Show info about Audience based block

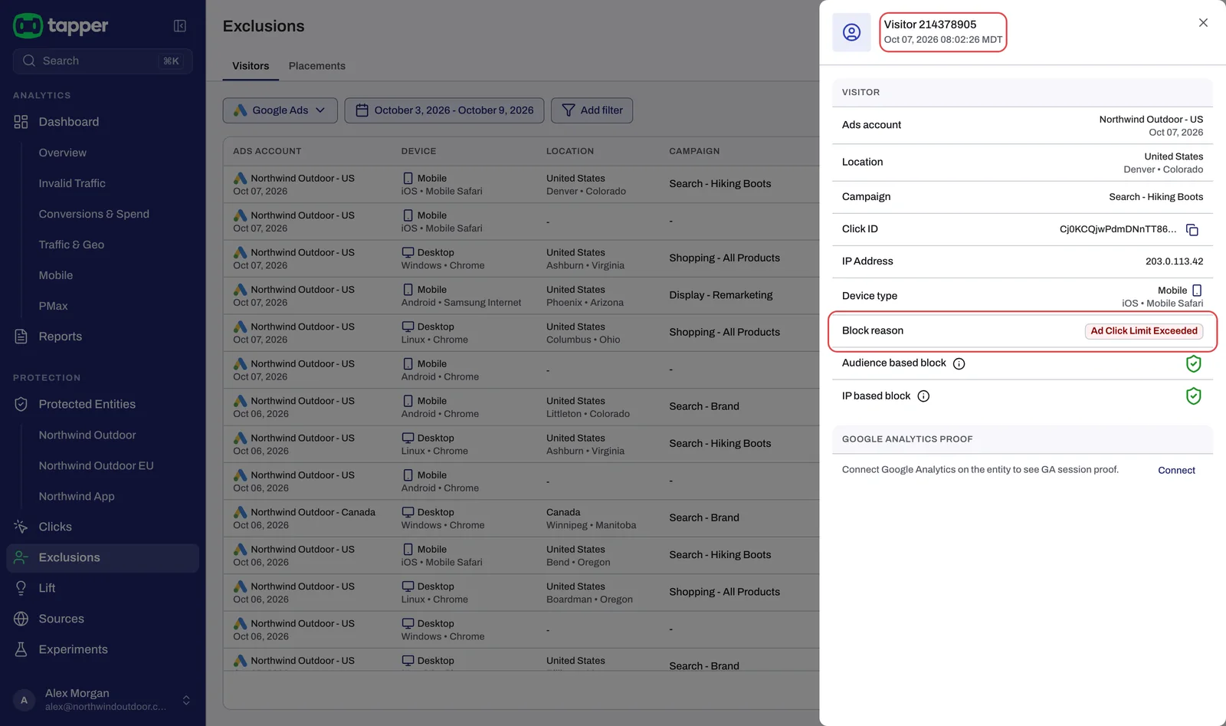[x=959, y=363]
